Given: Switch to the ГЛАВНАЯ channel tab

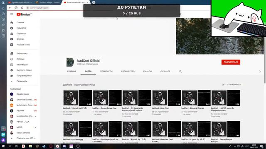Looking at the screenshot, I should click(71, 72).
